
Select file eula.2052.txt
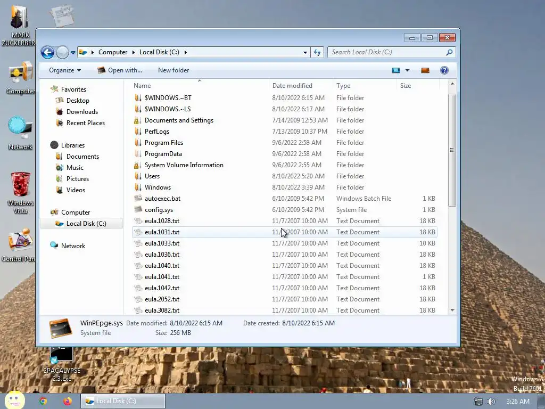pos(284,299)
